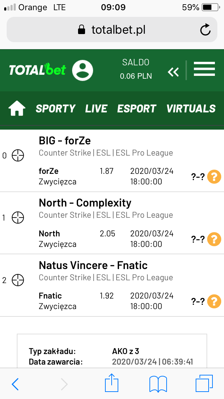This screenshot has height=399, width=224.
Task: Click orange question mark for forZe bet
Action: coord(214,177)
